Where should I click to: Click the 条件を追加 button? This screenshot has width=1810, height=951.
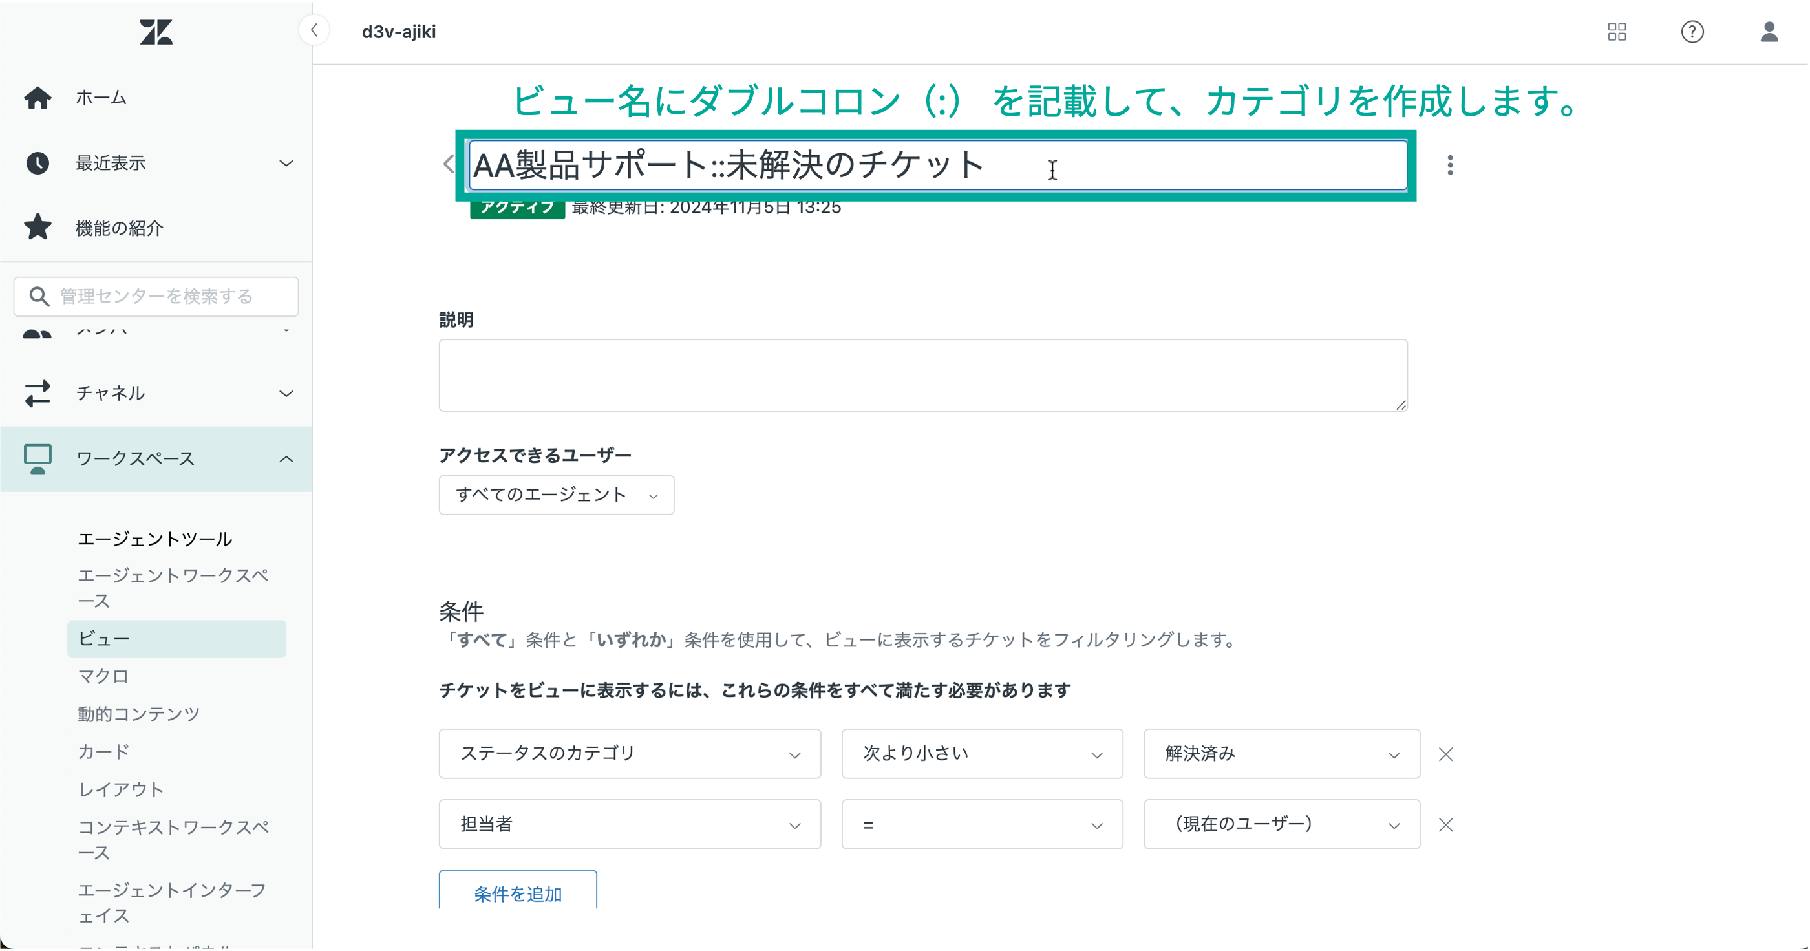pos(517,894)
